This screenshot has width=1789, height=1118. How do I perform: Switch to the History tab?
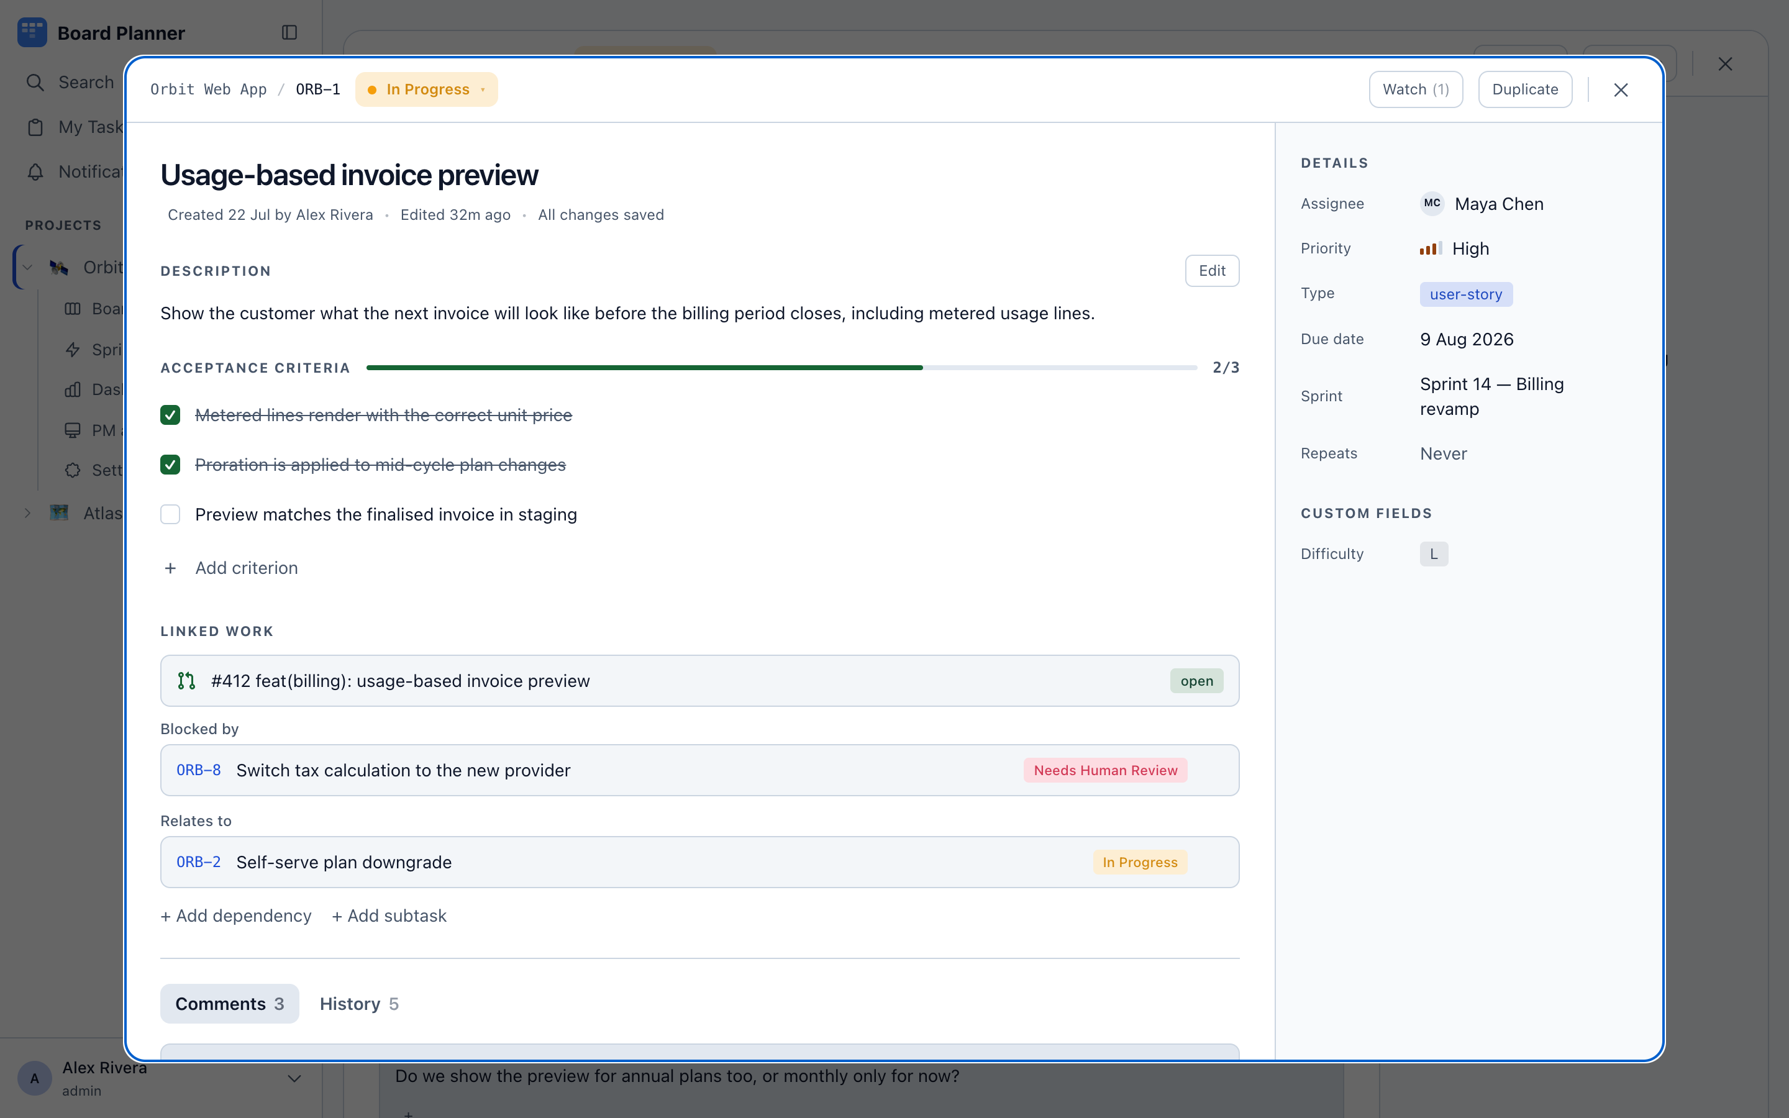359,1003
